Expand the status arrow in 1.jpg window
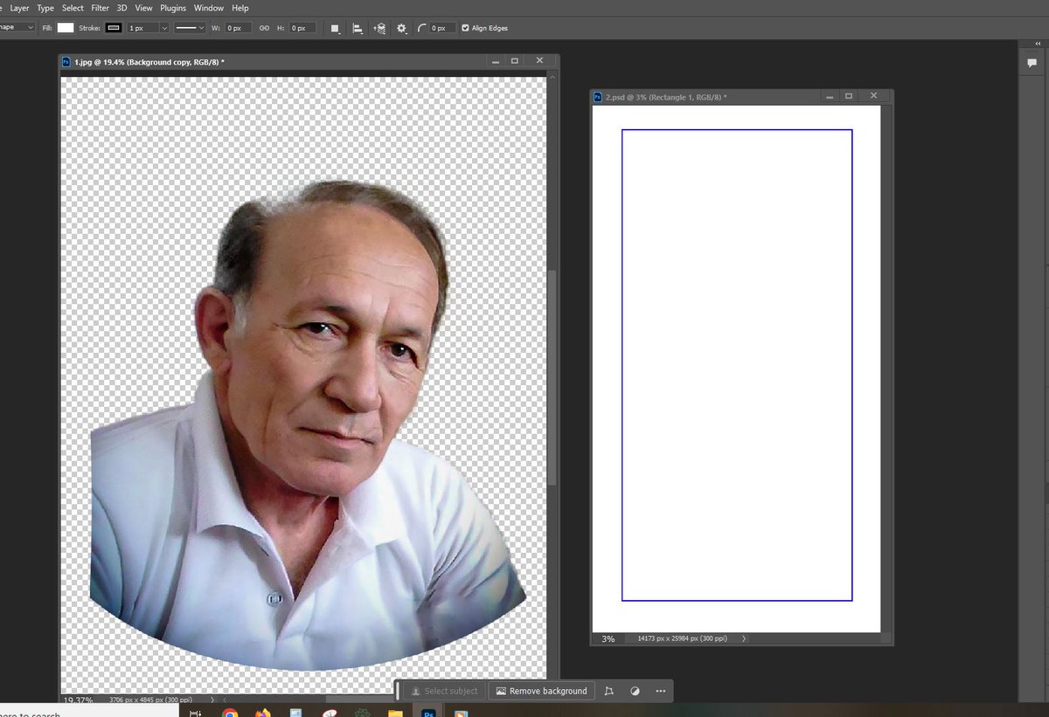This screenshot has height=717, width=1049. (x=214, y=700)
